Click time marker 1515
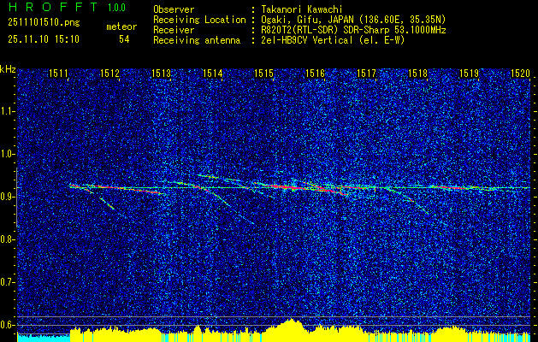Viewport: 538px width, 342px height. click(263, 73)
